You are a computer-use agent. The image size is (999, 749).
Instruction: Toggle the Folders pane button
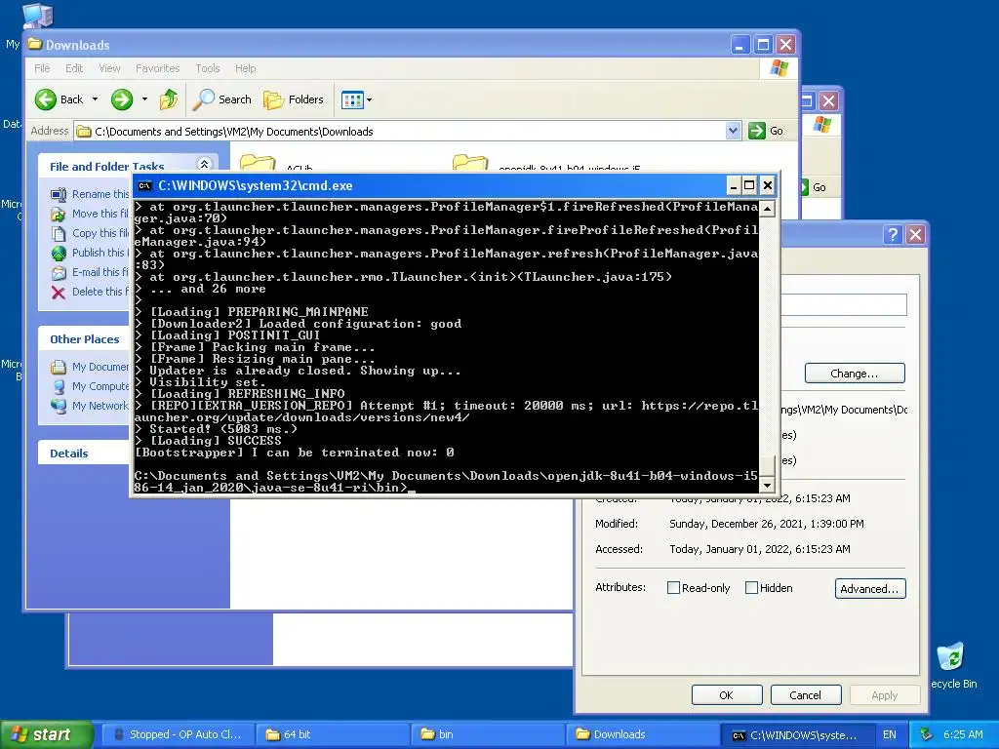click(294, 99)
